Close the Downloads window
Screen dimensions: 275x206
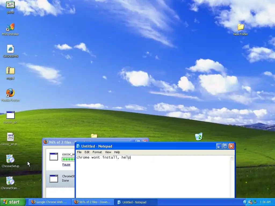coord(145,141)
